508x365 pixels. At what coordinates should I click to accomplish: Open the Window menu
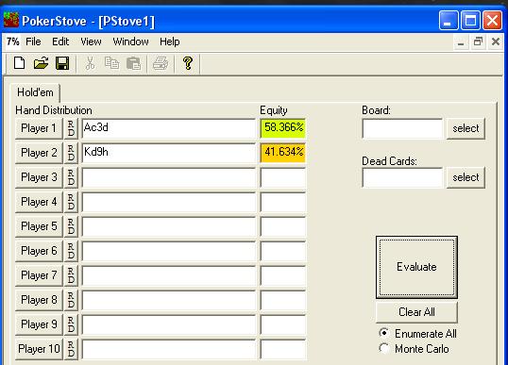(x=130, y=41)
